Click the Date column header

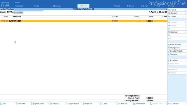(6, 17)
